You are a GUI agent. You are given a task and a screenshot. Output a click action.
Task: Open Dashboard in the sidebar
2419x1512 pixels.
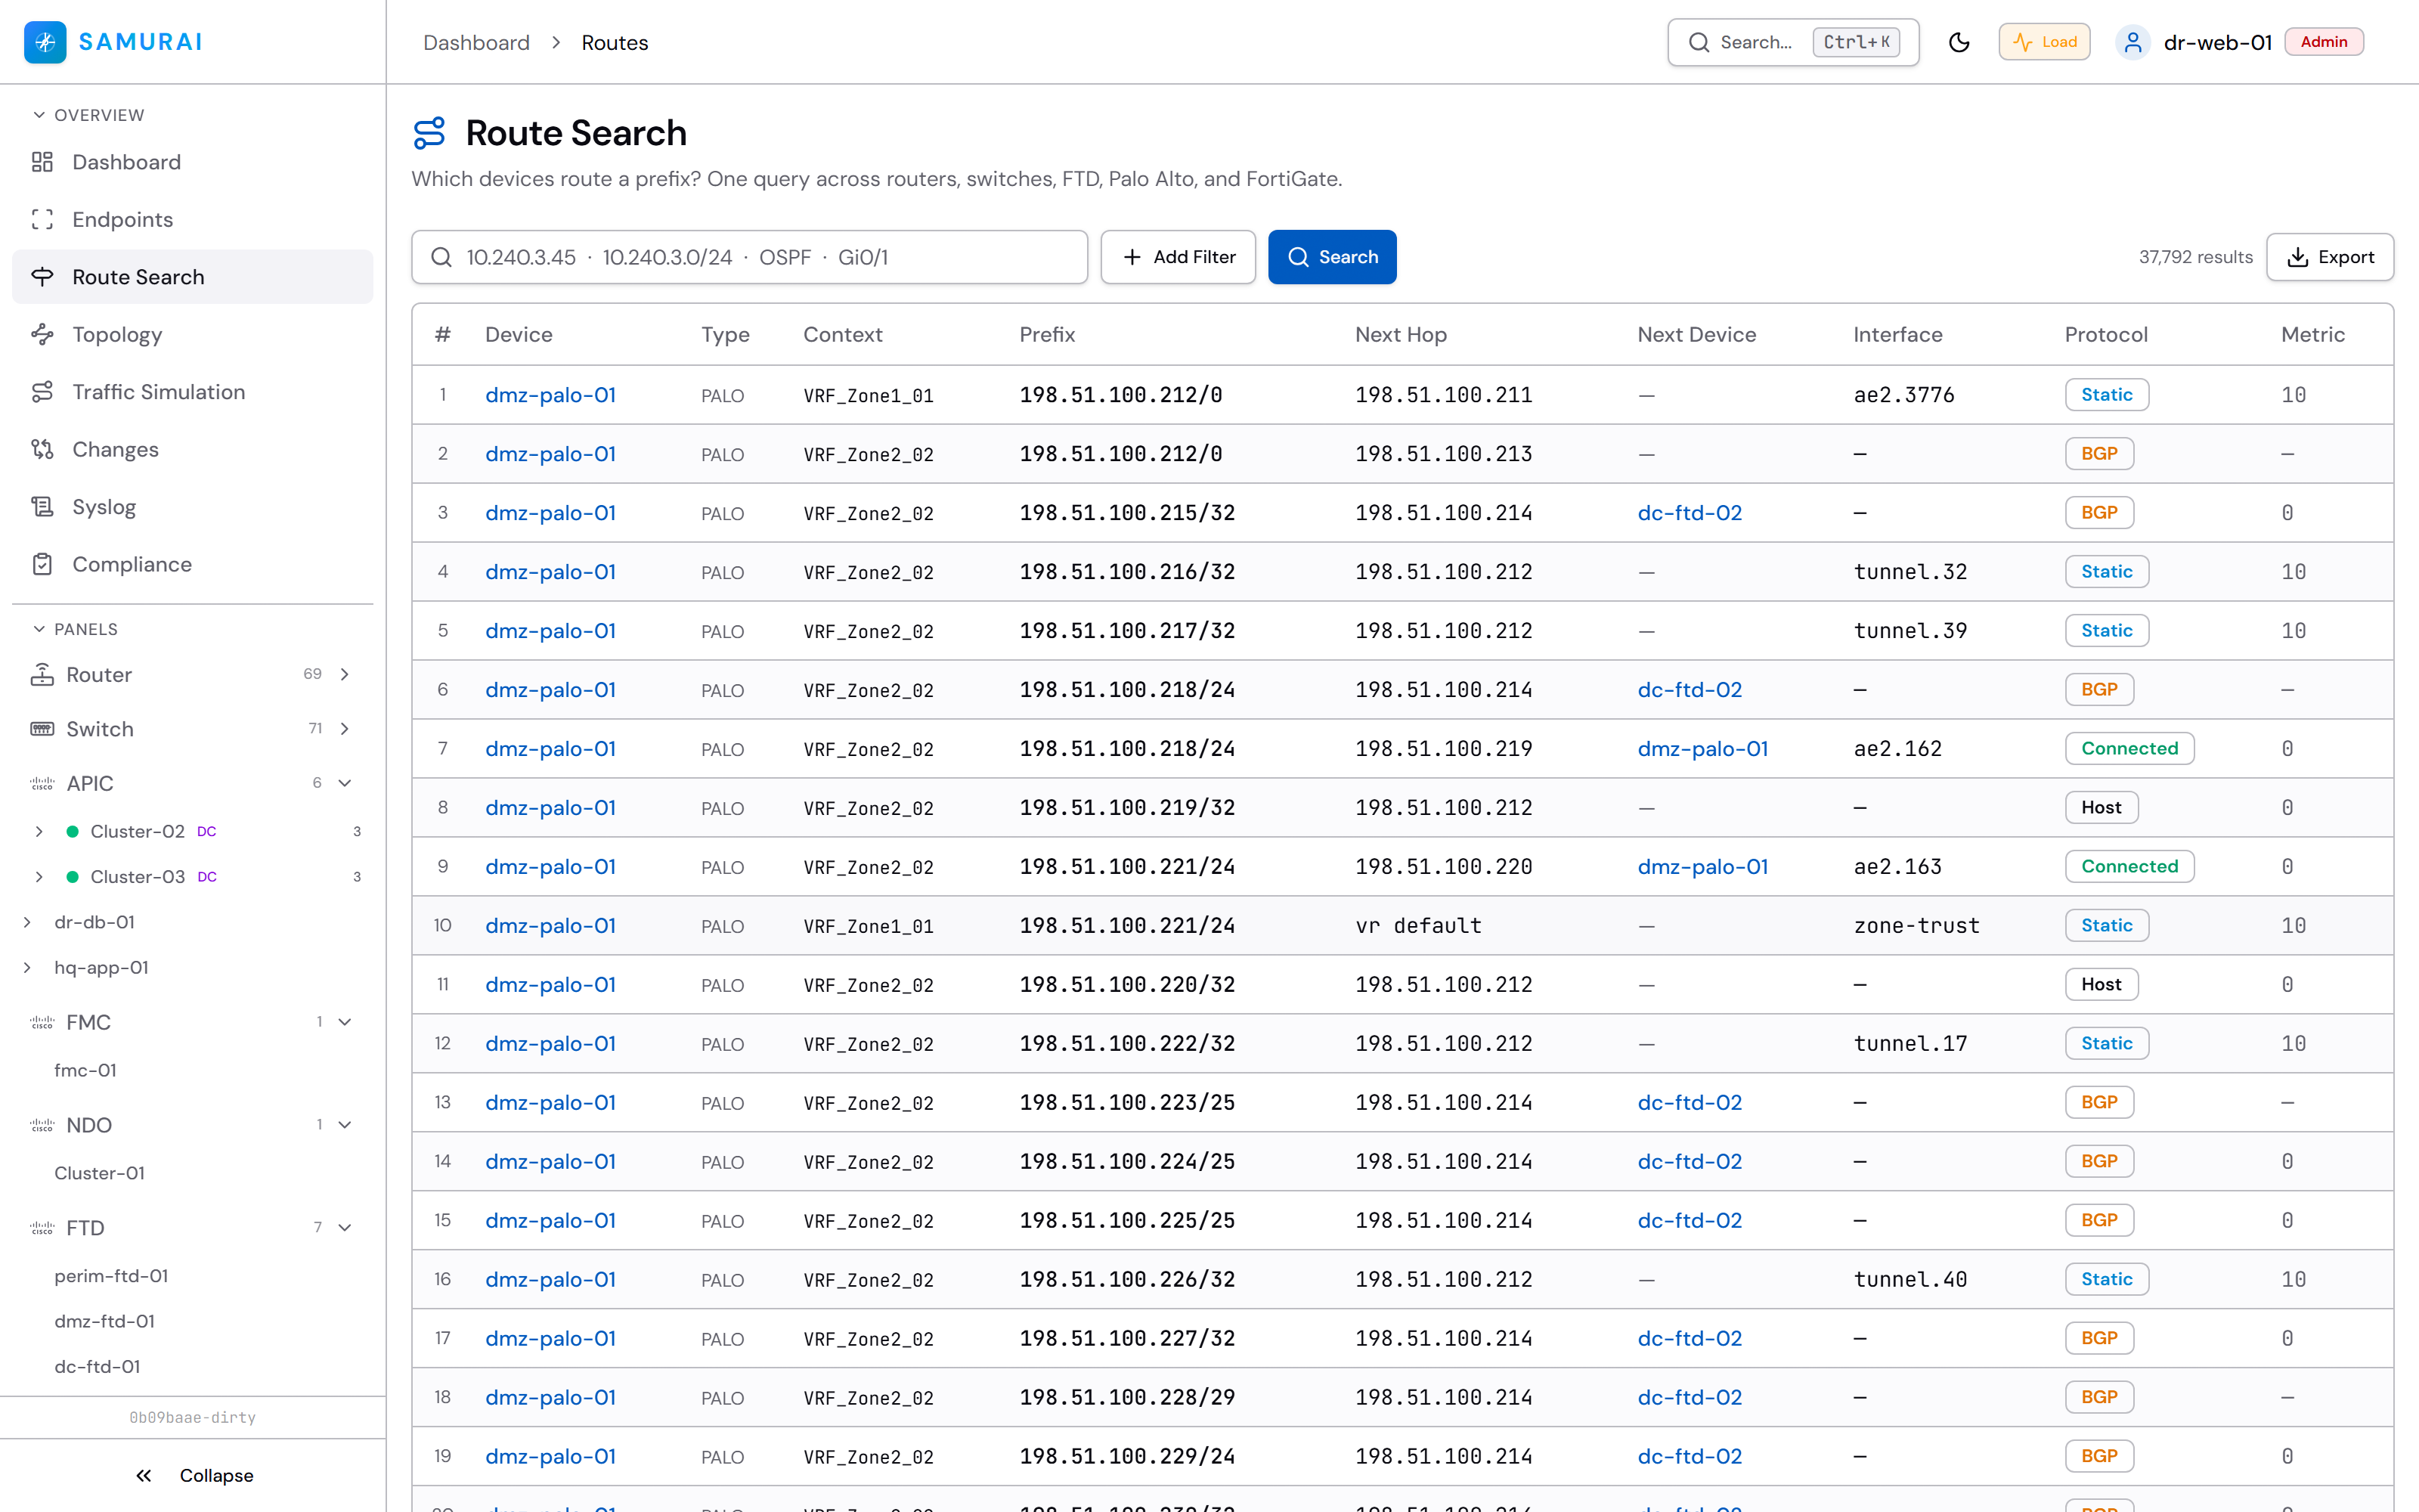192,162
